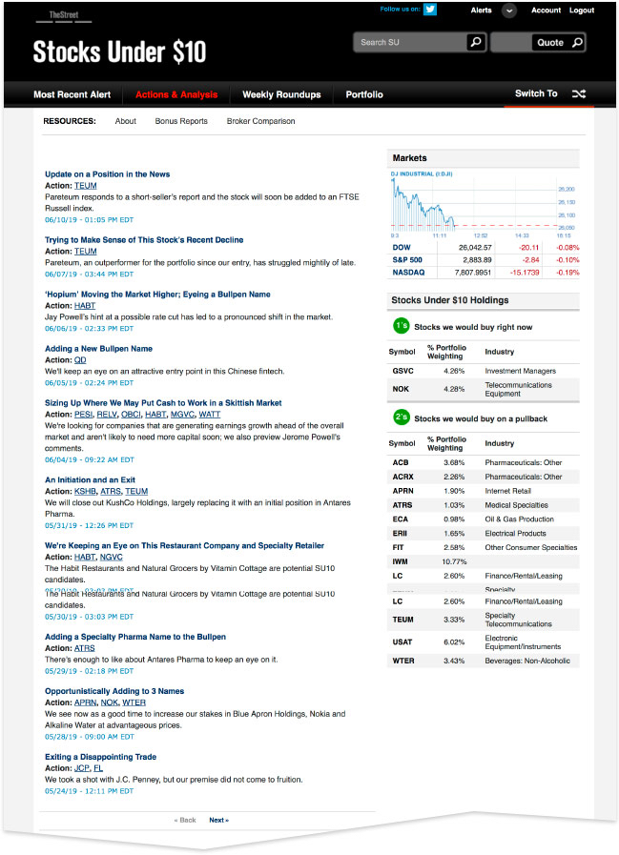Go to the Next page link
619x855 pixels.
point(218,820)
